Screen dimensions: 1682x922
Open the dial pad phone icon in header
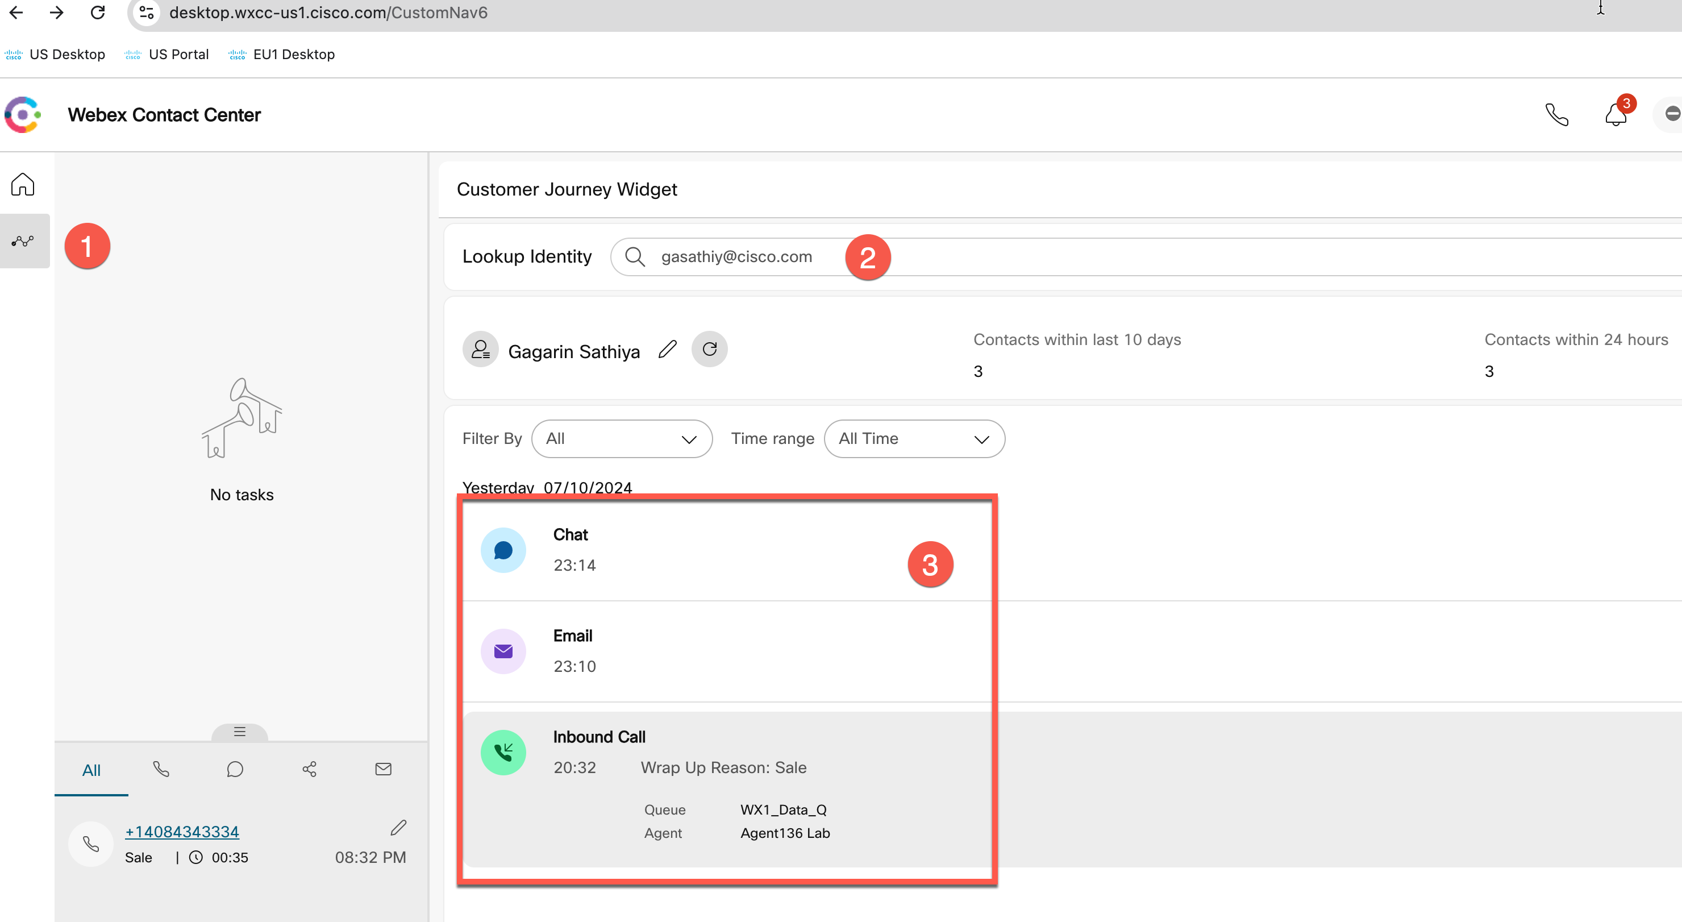pos(1556,114)
